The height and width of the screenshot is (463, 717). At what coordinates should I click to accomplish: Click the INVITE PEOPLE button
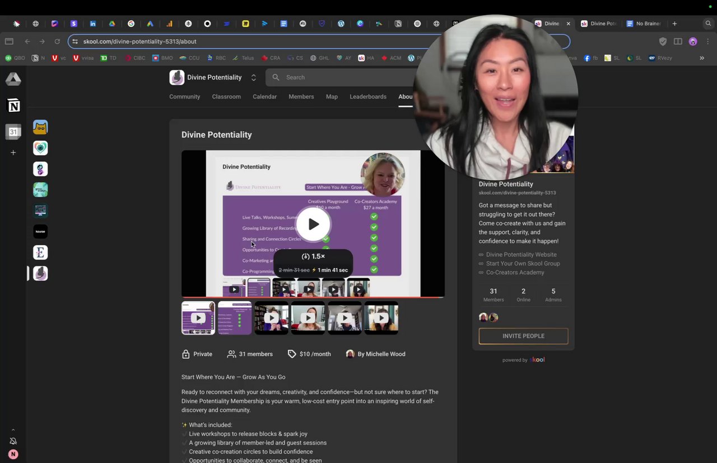[x=523, y=336]
